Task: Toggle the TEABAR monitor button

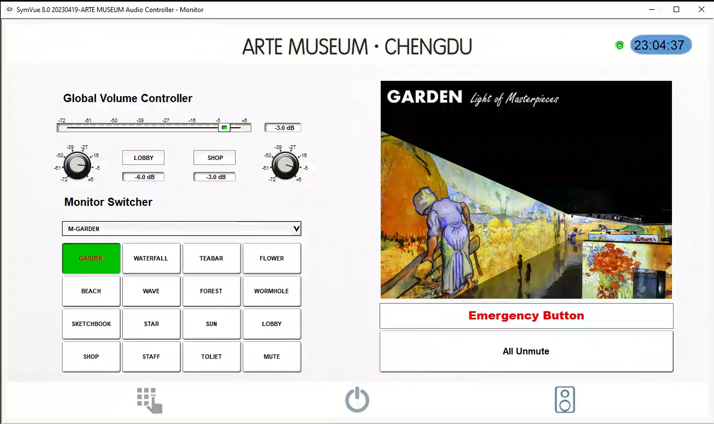Action: [x=211, y=258]
